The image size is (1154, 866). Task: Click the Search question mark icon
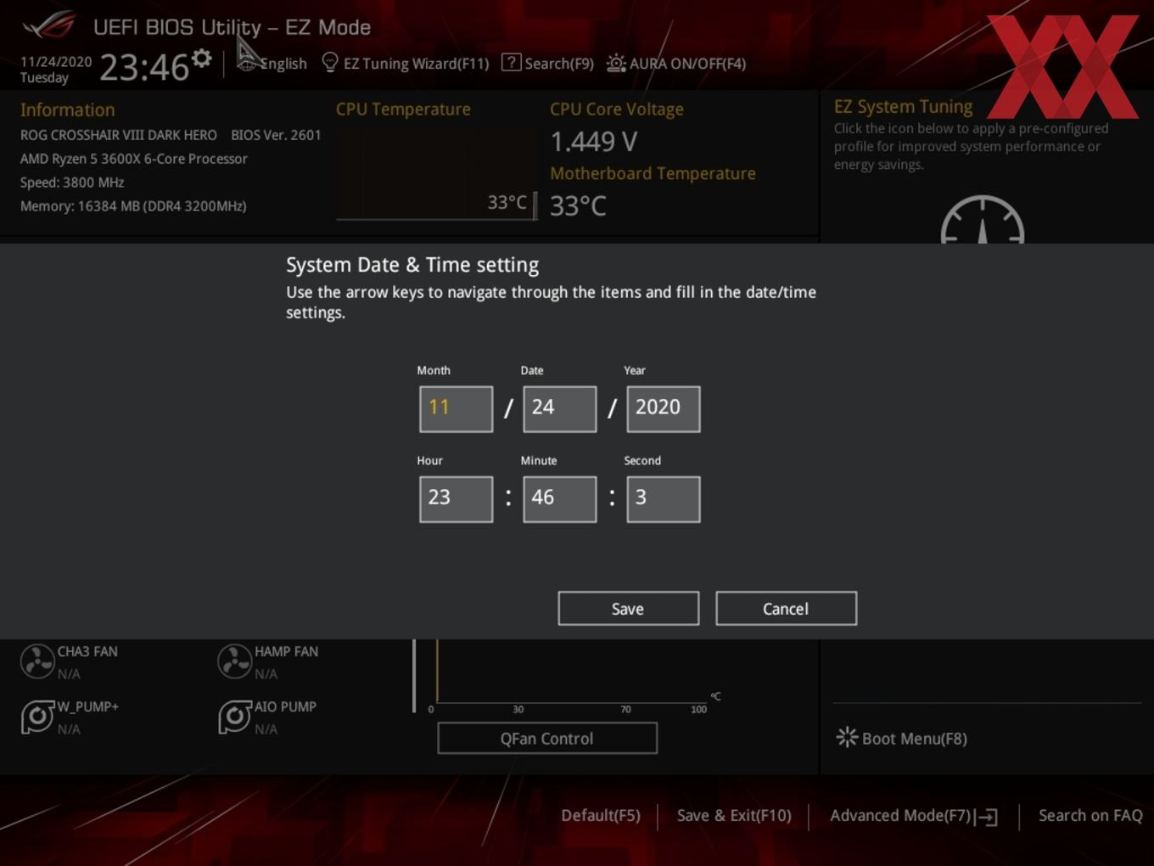click(511, 62)
